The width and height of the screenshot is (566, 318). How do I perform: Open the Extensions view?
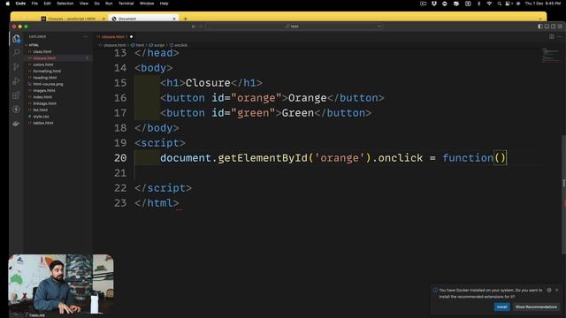pyautogui.click(x=16, y=95)
